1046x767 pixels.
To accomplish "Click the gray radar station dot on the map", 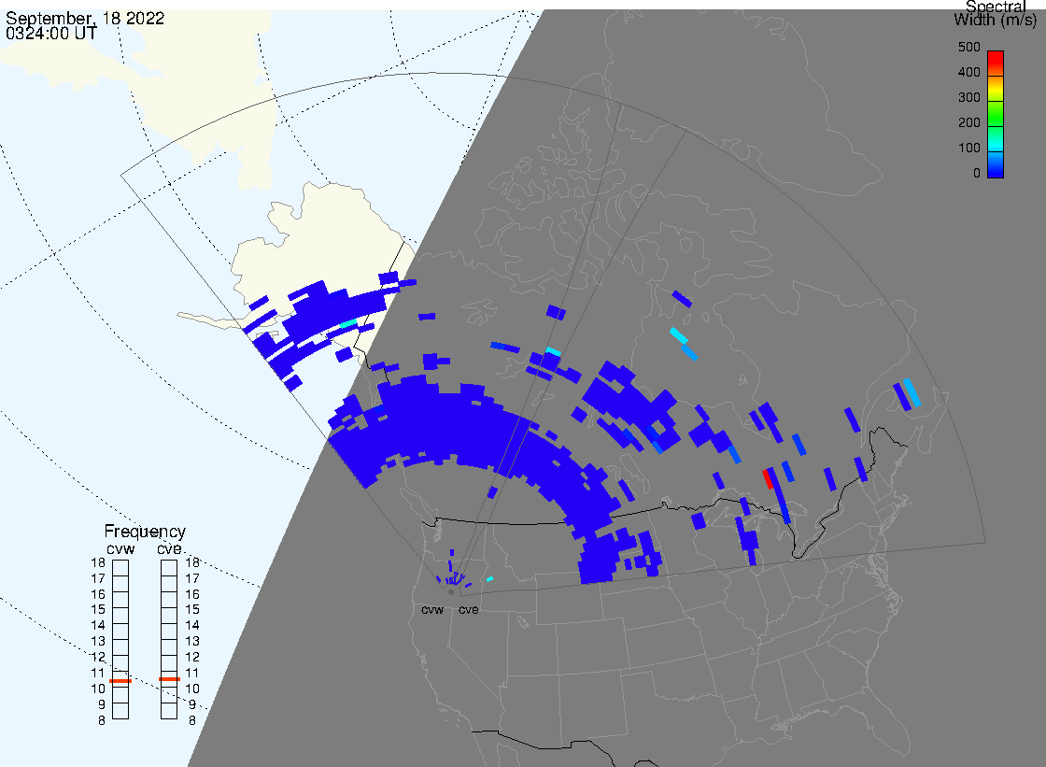I will pos(451,592).
